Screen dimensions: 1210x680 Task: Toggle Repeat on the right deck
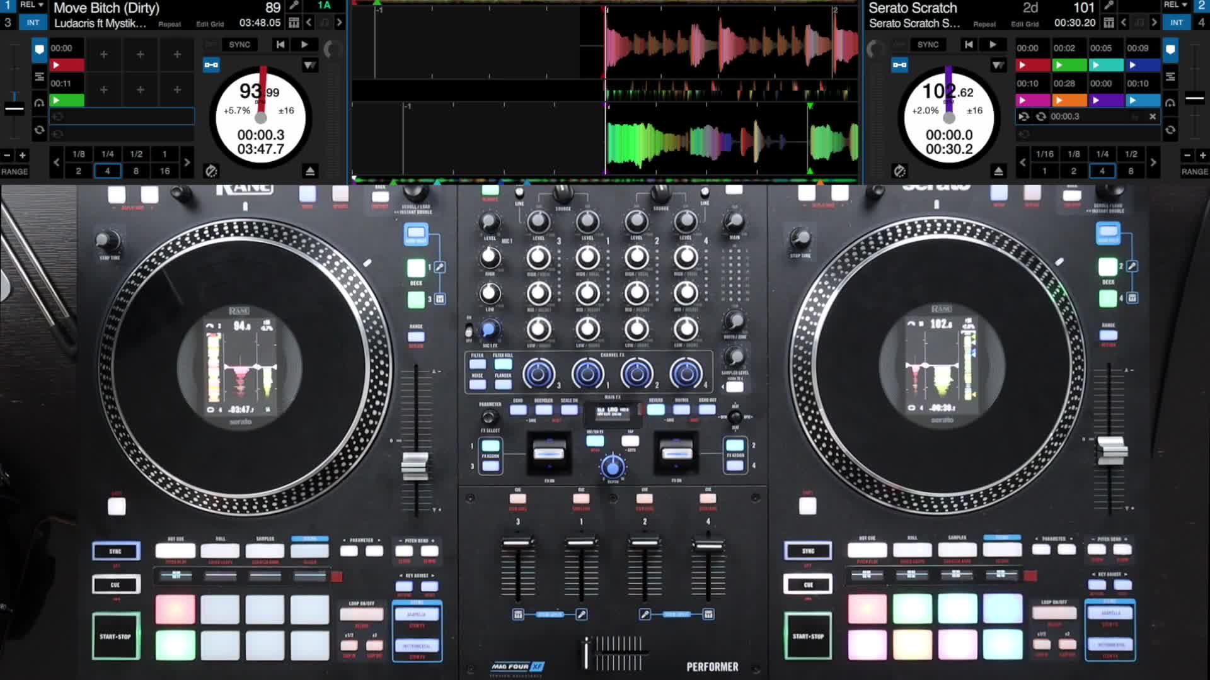pyautogui.click(x=984, y=25)
